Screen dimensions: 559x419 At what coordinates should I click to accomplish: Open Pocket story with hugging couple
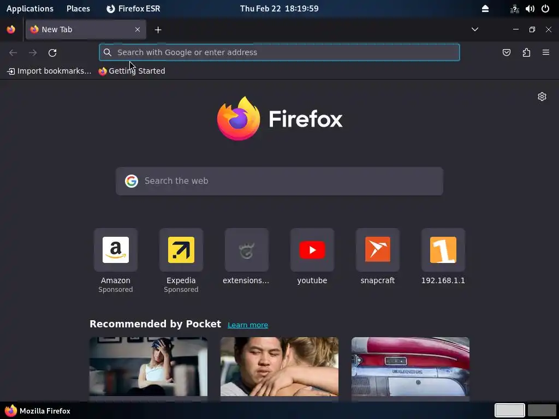(x=279, y=367)
